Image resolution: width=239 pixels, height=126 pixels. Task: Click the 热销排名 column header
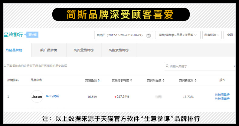click(13, 80)
